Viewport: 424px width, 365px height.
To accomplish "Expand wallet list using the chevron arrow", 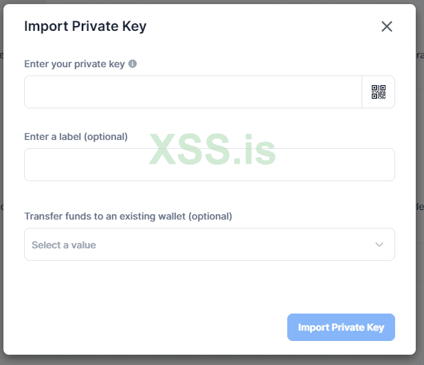I will coord(379,245).
